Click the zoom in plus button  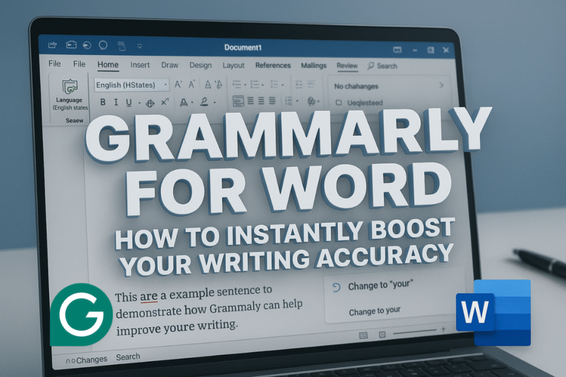coord(443,329)
